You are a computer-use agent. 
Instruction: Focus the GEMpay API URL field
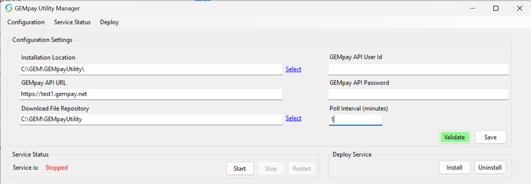click(x=151, y=94)
